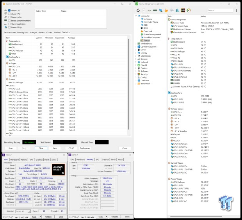Expand the Operating System tree node
This screenshot has width=242, height=220.
136,47
